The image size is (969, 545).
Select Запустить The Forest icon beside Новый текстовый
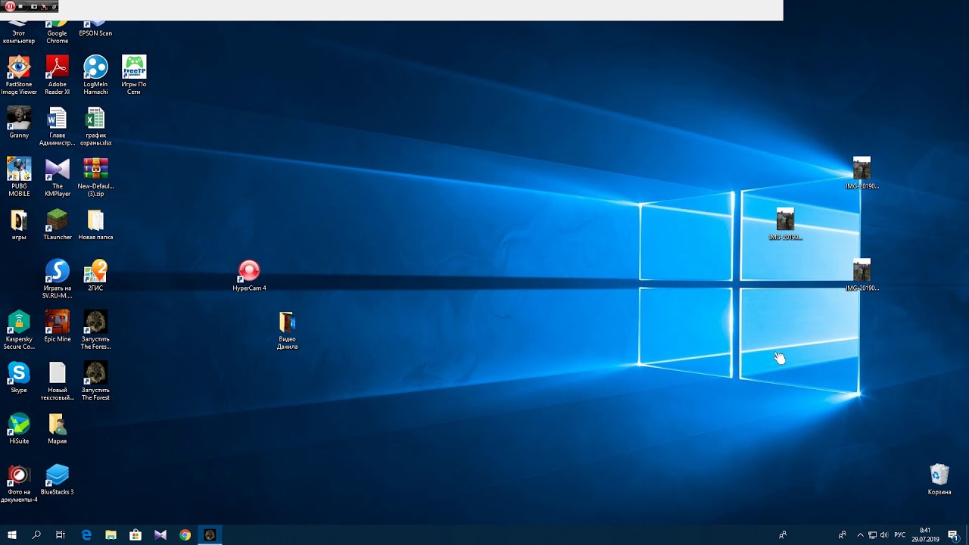coord(95,381)
